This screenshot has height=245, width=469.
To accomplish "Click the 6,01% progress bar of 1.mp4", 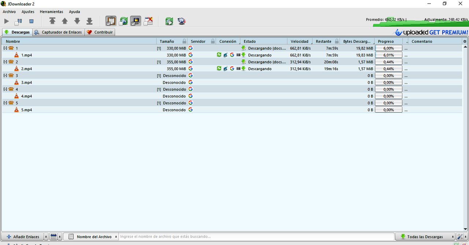I will click(x=388, y=55).
